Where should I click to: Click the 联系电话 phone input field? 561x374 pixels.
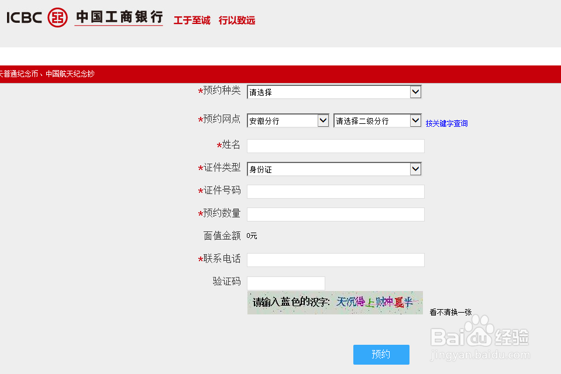click(335, 259)
